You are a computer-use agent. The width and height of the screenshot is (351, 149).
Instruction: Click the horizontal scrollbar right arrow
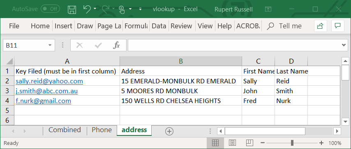(x=337, y=131)
